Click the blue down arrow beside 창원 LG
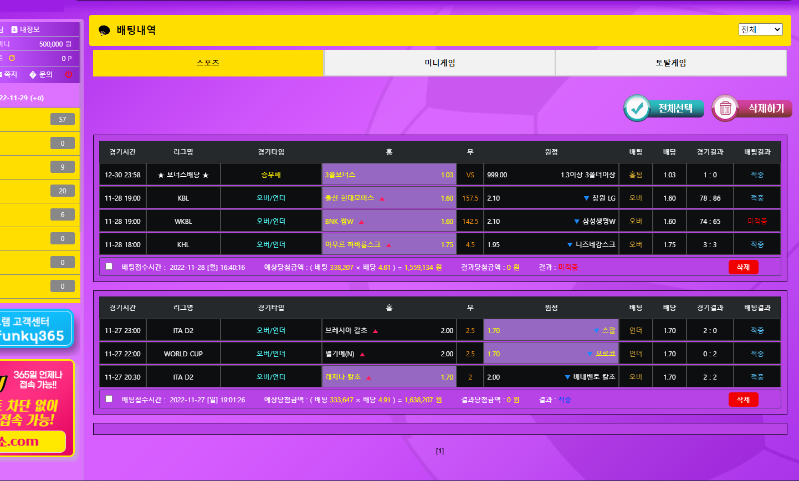This screenshot has height=481, width=799. tap(586, 198)
